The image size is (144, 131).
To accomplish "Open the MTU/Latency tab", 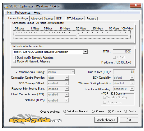I will coord(75,19).
